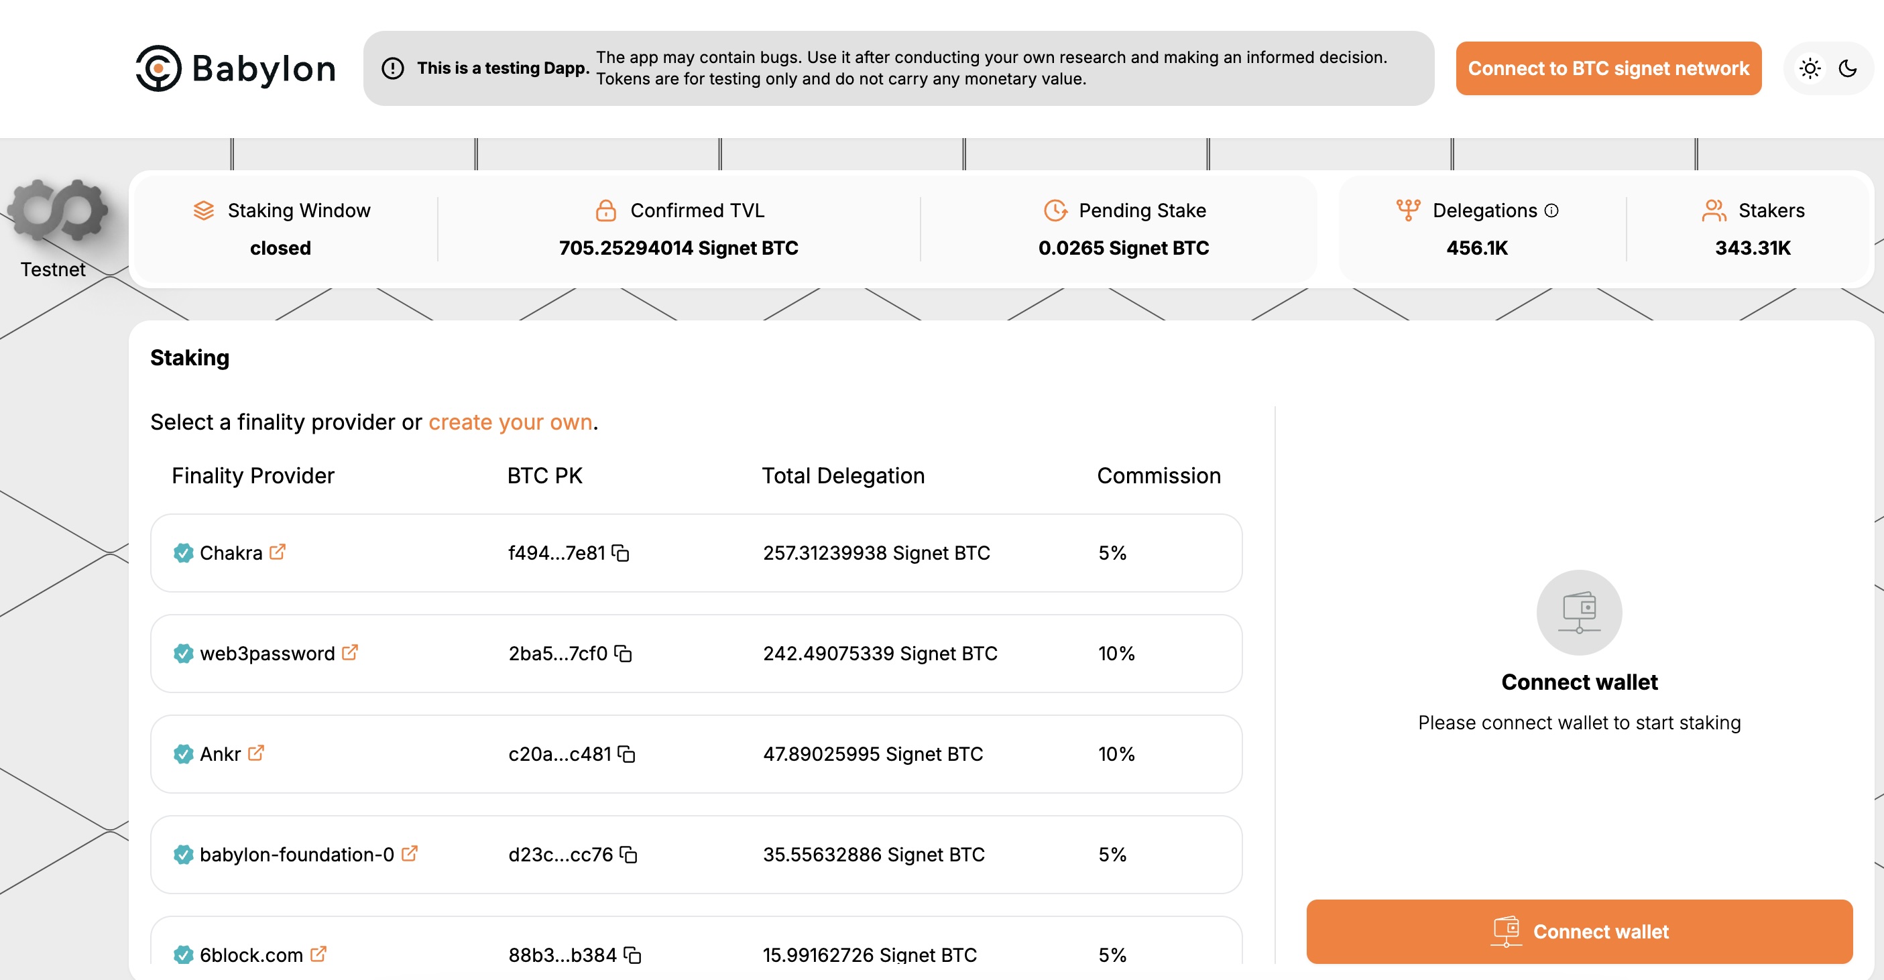Click web3password verified badge icon

(x=183, y=653)
